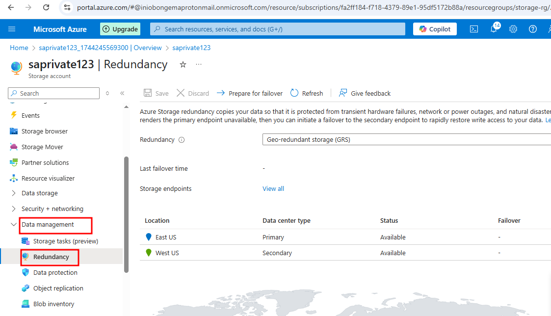Viewport: 551px width, 316px height.
Task: Open Cloud Shell from the top bar
Action: click(474, 29)
